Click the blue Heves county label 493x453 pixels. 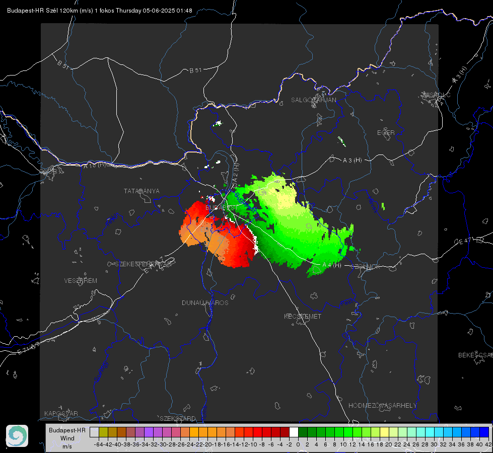[372, 205]
